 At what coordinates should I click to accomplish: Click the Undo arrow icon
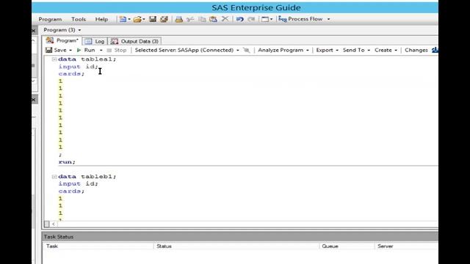click(x=240, y=19)
